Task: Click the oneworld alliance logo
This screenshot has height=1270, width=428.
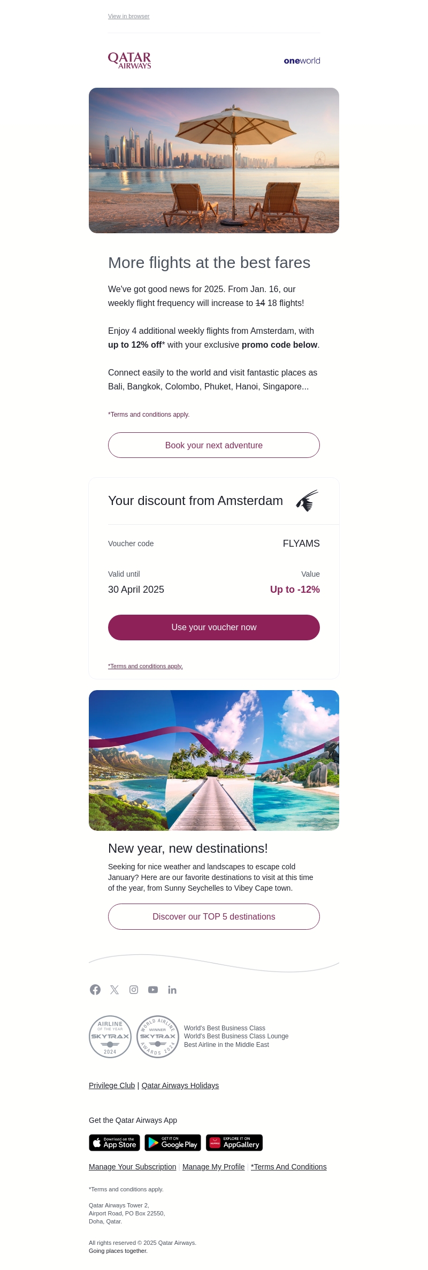Action: [x=302, y=61]
